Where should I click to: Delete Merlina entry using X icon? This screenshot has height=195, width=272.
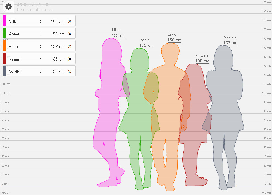pos(70,72)
